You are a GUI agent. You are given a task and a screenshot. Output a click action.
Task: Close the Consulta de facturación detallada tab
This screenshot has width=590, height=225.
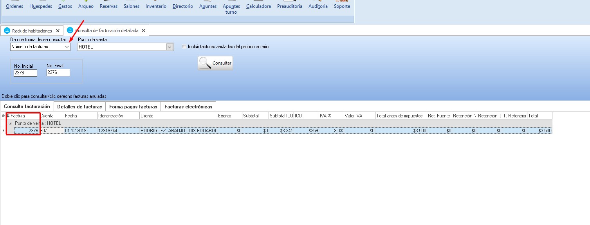(143, 30)
